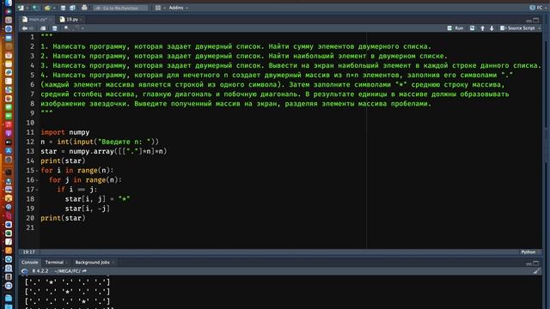The height and width of the screenshot is (309, 550).
Task: Go to previous section with up arrow
Action: pyautogui.click(x=483, y=28)
